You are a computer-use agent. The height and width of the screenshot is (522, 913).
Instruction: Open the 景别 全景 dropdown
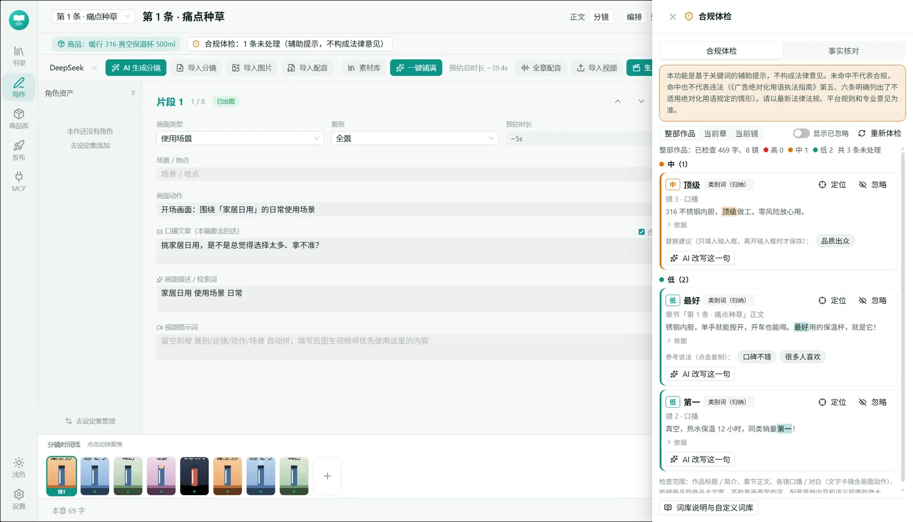click(x=415, y=138)
